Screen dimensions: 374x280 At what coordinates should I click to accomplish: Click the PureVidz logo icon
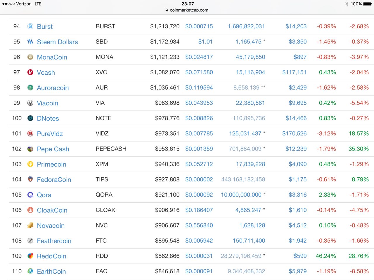30,134
